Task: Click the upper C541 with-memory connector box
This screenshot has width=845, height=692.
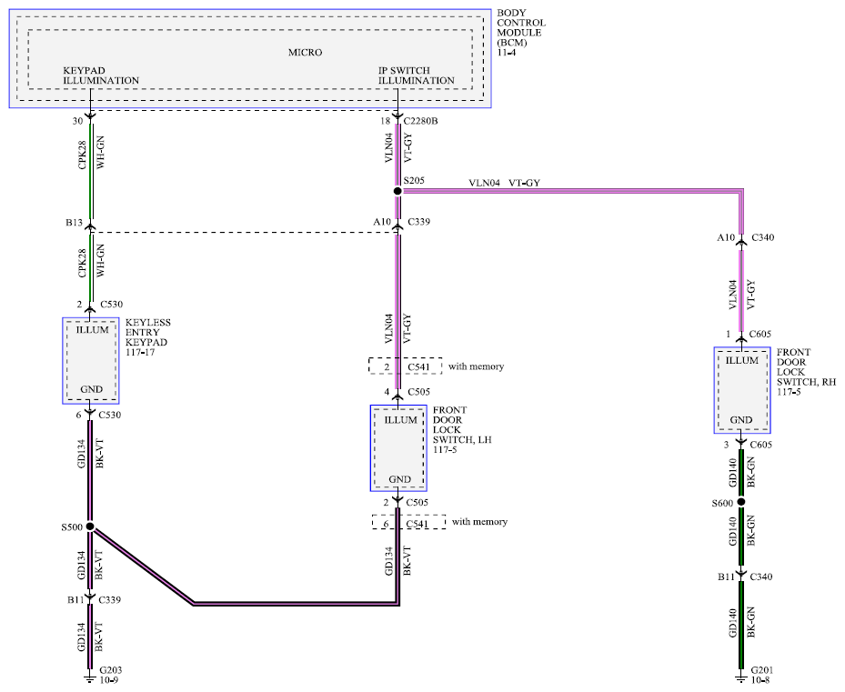Action: (x=406, y=366)
